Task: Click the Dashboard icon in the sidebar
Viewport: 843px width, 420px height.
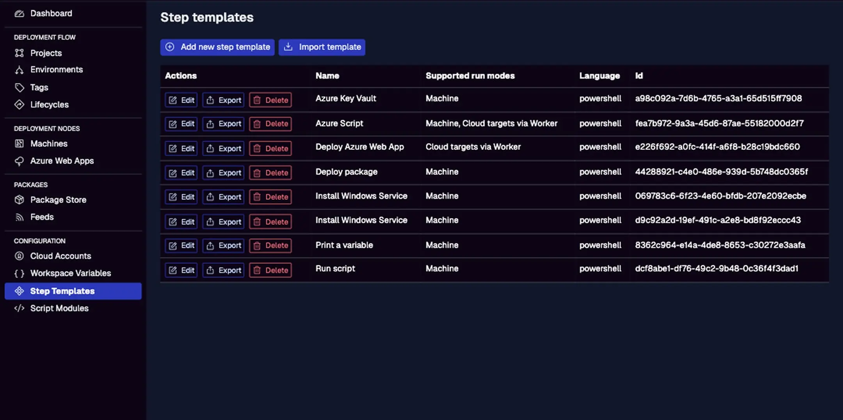Action: click(20, 13)
